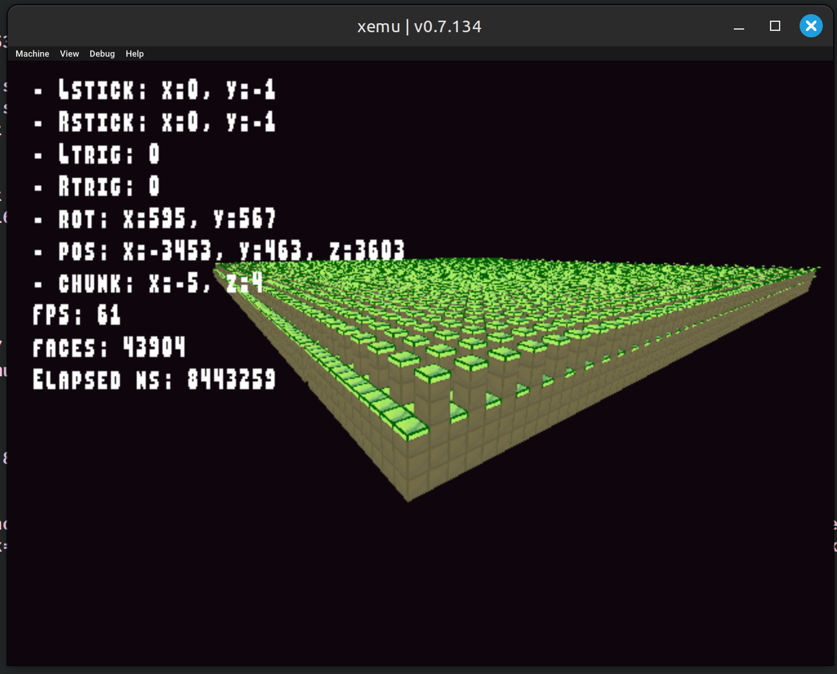Click the RSTICK readout line

click(155, 122)
